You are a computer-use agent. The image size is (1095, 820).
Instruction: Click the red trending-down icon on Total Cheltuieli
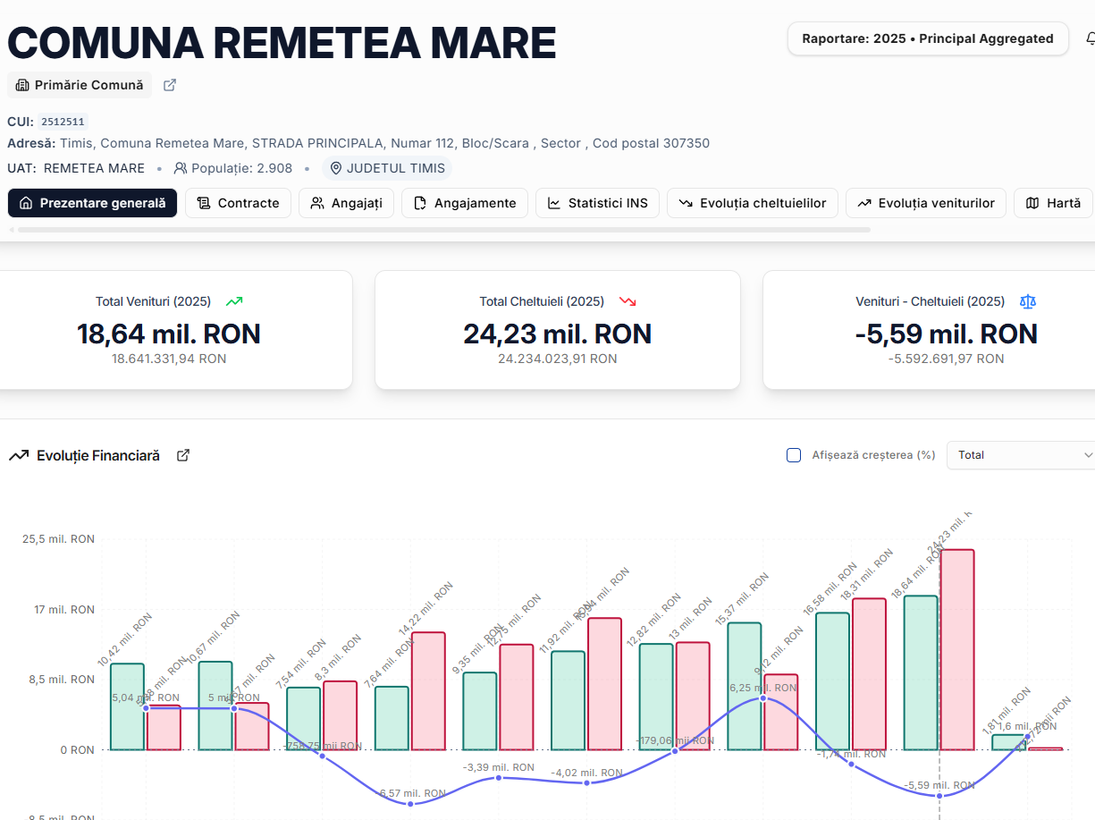tap(628, 301)
